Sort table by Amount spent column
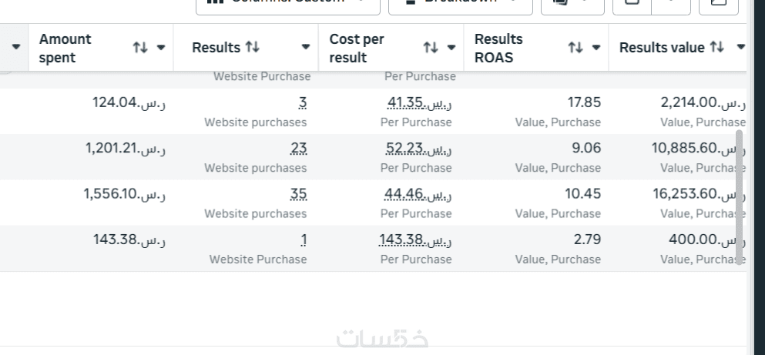The height and width of the screenshot is (355, 765). [140, 48]
